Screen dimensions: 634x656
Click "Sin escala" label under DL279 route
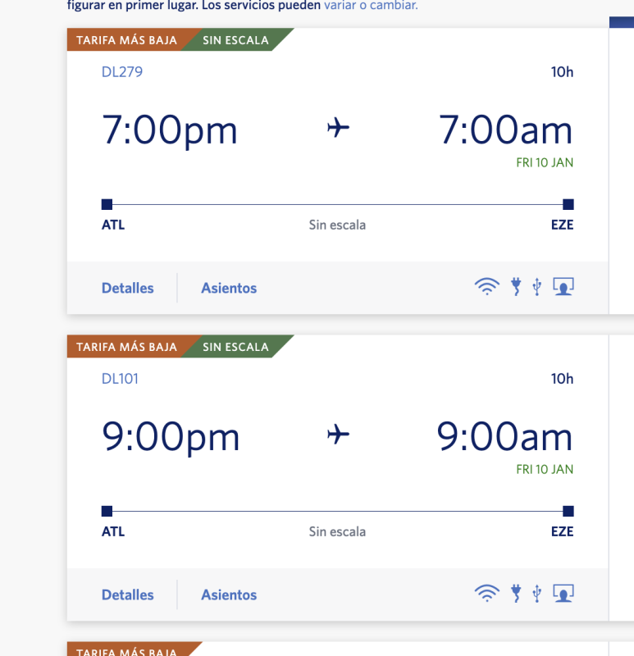pyautogui.click(x=337, y=225)
